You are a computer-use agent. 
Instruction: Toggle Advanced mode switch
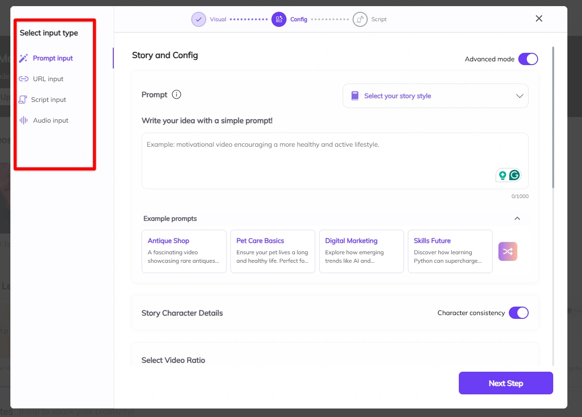pos(528,59)
